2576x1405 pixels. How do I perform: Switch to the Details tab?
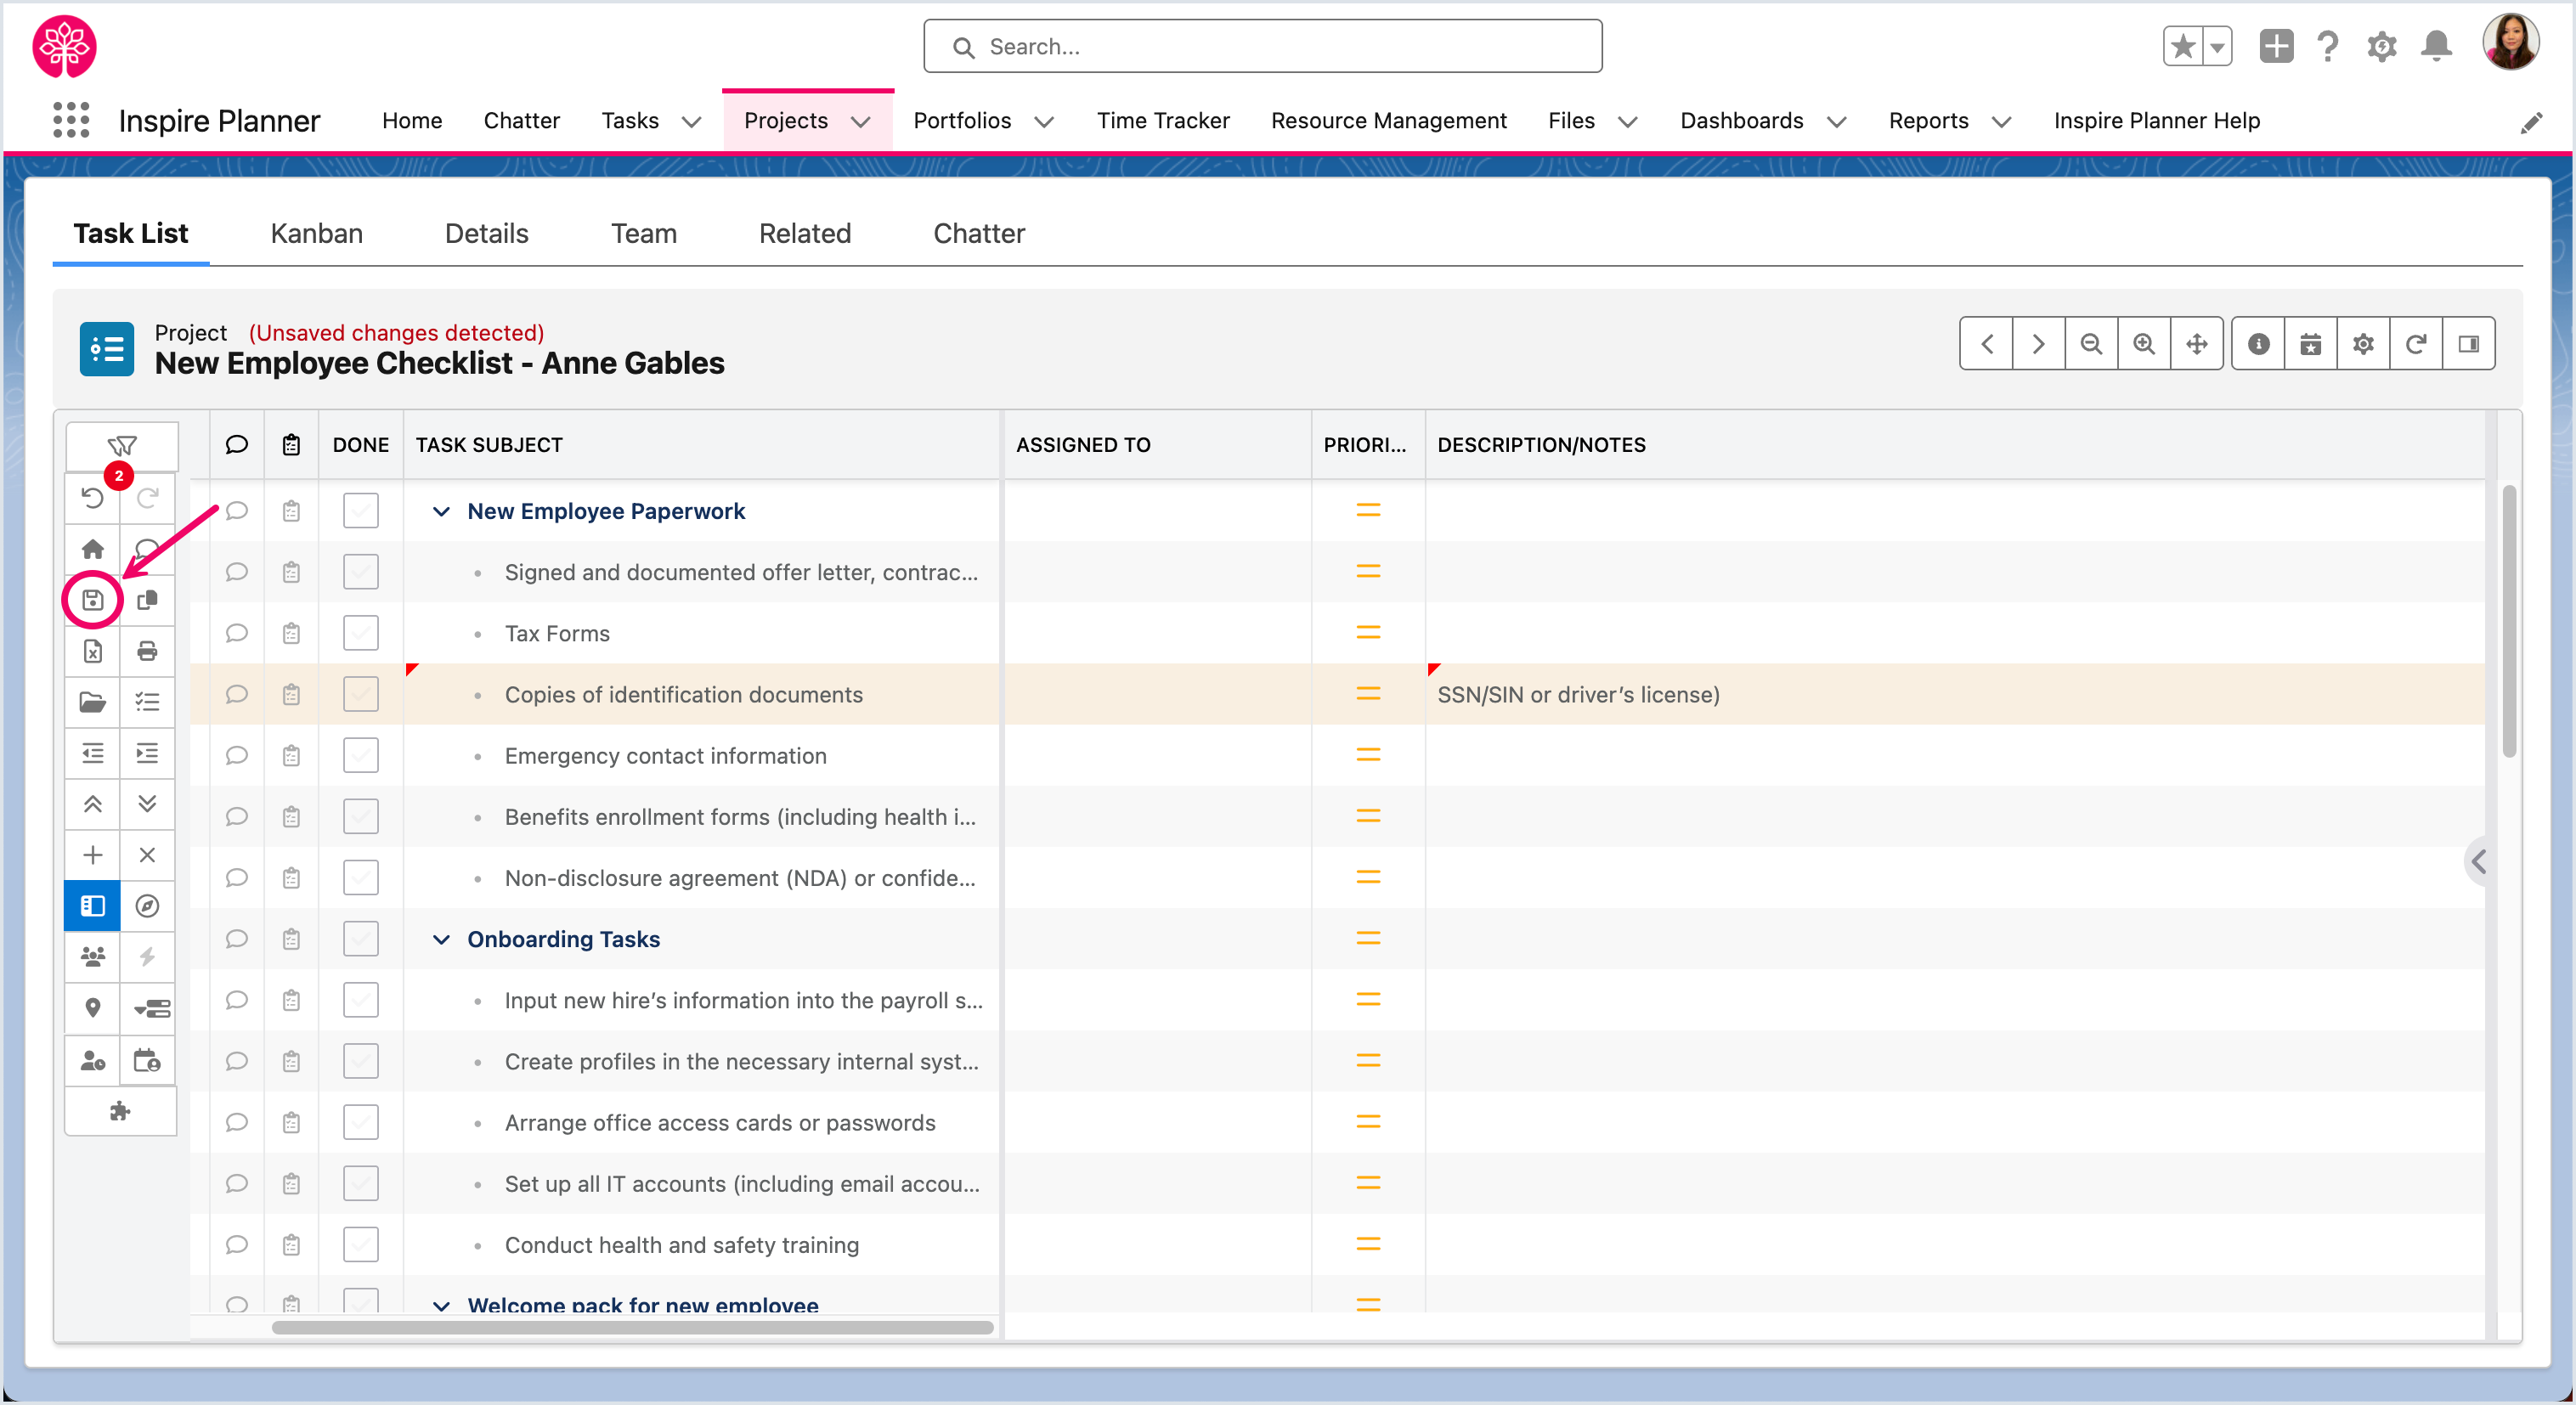pyautogui.click(x=487, y=234)
